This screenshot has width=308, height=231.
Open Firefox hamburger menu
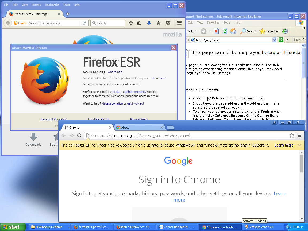point(179,23)
